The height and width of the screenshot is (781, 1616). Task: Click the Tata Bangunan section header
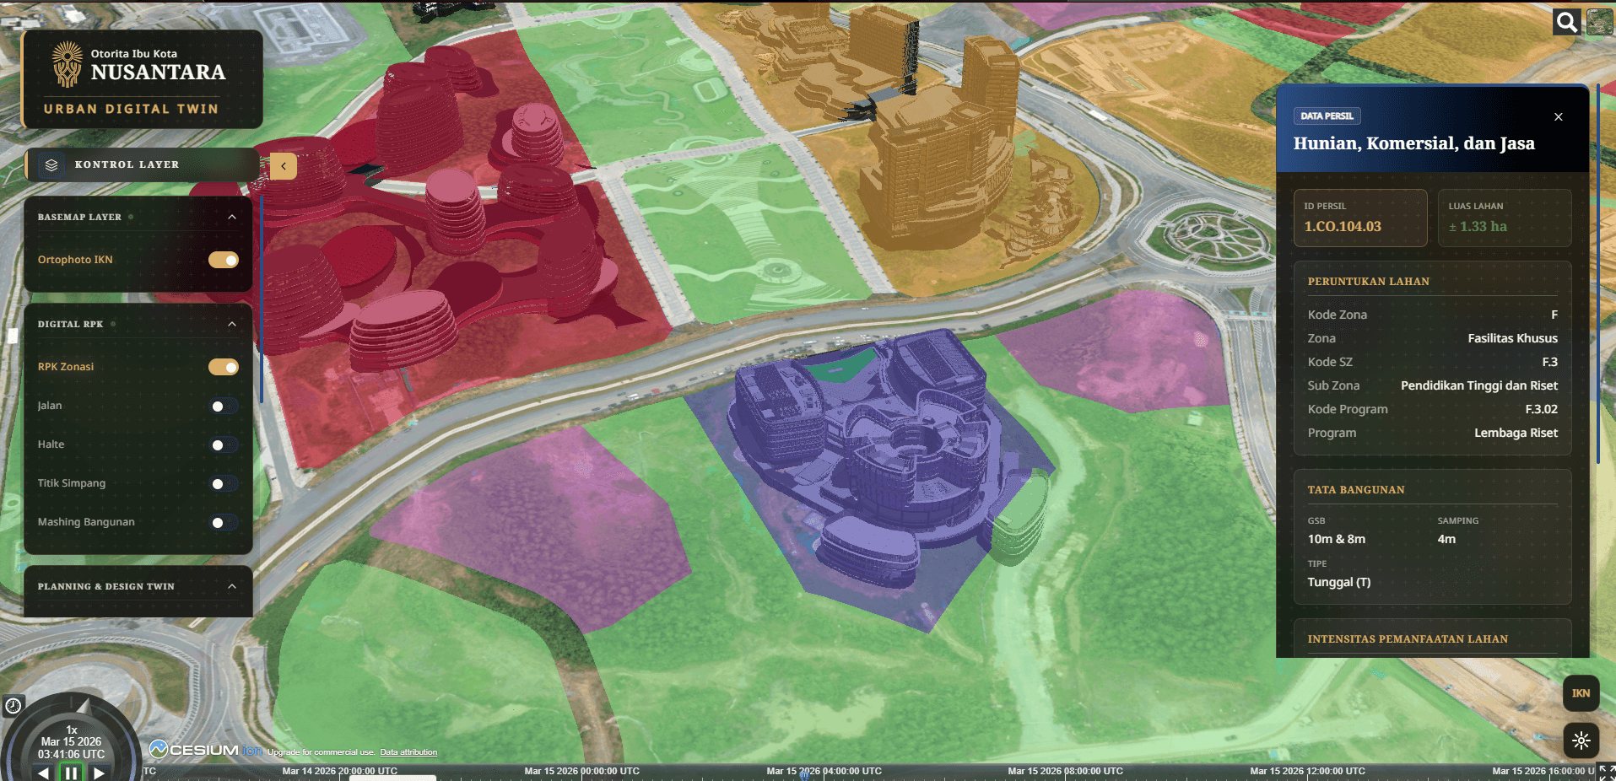pos(1356,490)
